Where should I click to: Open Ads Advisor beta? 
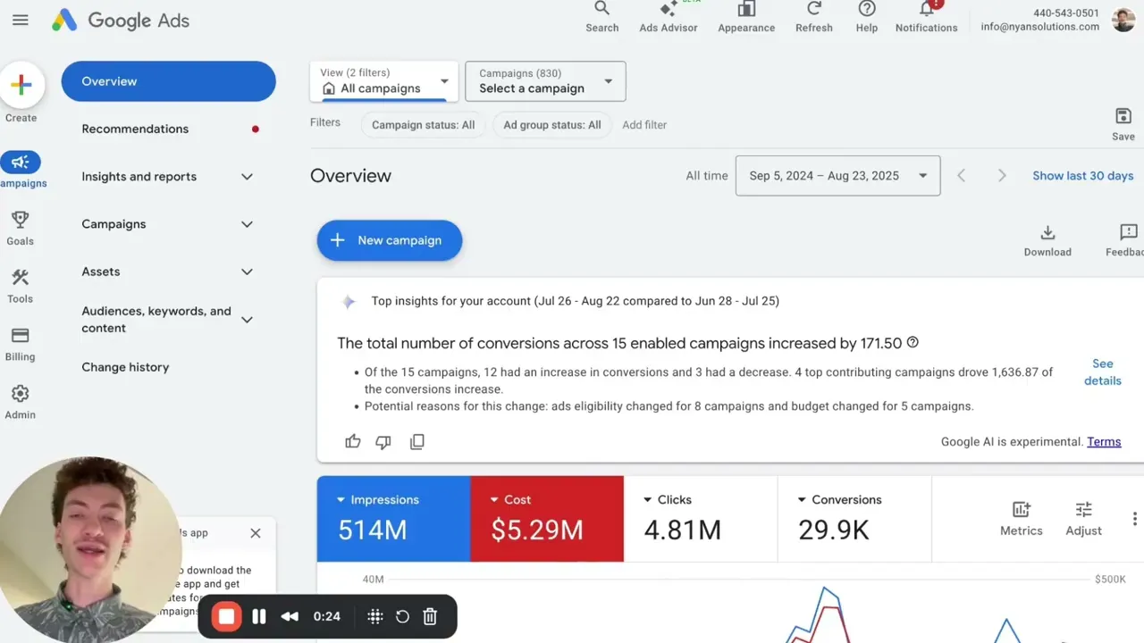point(669,17)
